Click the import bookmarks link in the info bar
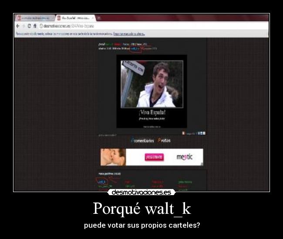 tap(129, 34)
